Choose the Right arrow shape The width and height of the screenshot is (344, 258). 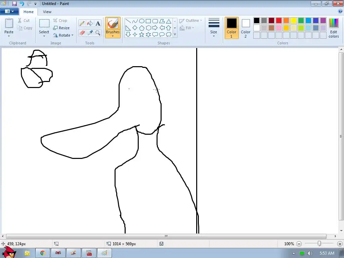coord(155,28)
